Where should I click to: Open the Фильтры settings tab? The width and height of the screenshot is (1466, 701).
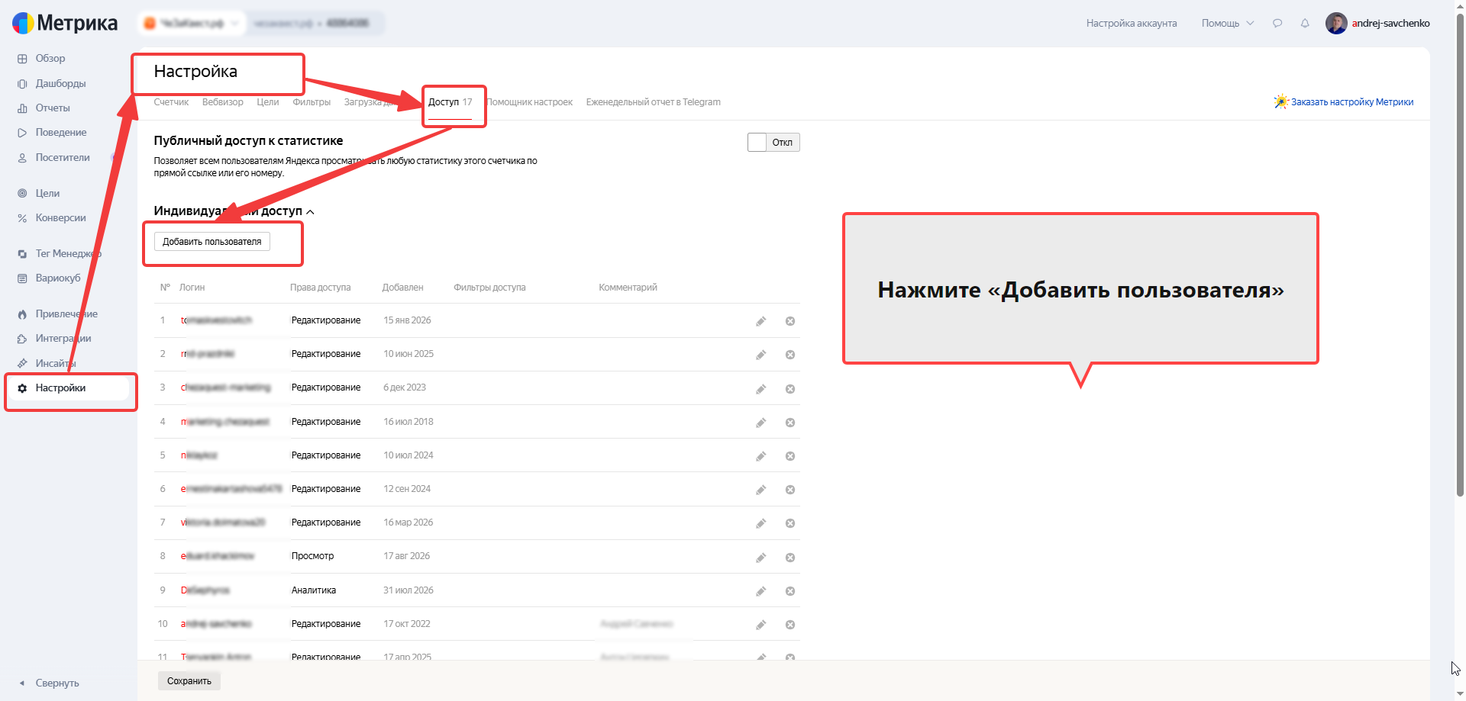[312, 102]
